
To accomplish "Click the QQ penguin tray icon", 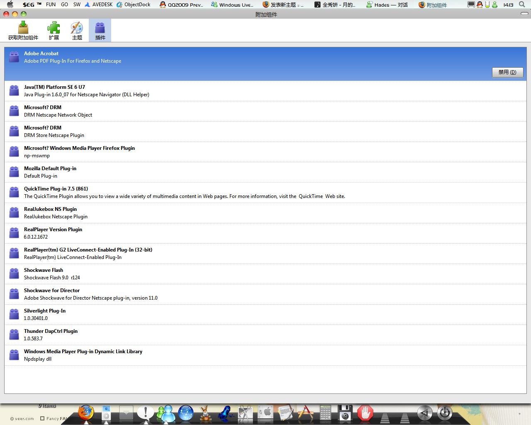I will [480, 5].
